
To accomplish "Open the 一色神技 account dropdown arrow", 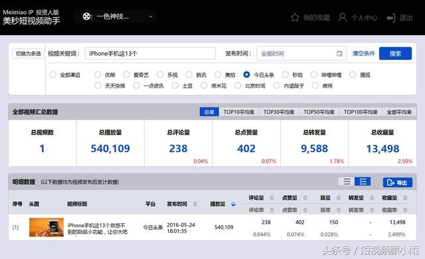I will pyautogui.click(x=151, y=17).
